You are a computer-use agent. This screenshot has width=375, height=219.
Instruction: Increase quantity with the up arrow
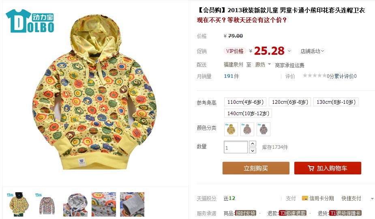pos(253,144)
